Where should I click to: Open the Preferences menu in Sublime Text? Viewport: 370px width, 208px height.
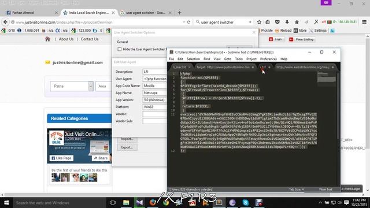pos(268,59)
